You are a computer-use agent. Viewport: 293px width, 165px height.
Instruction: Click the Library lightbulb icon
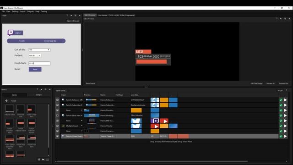click(39, 159)
